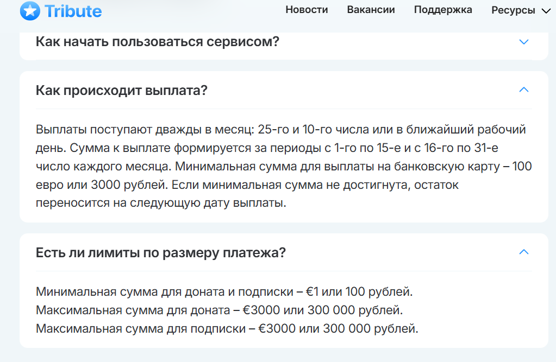The image size is (556, 362).
Task: Click the chevron arrow beside Ресурсы
Action: pyautogui.click(x=546, y=11)
